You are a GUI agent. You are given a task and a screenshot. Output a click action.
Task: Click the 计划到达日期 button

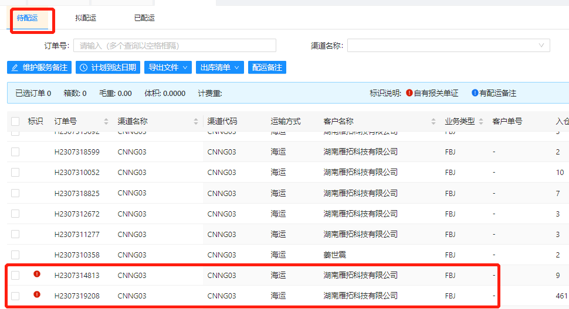(108, 68)
